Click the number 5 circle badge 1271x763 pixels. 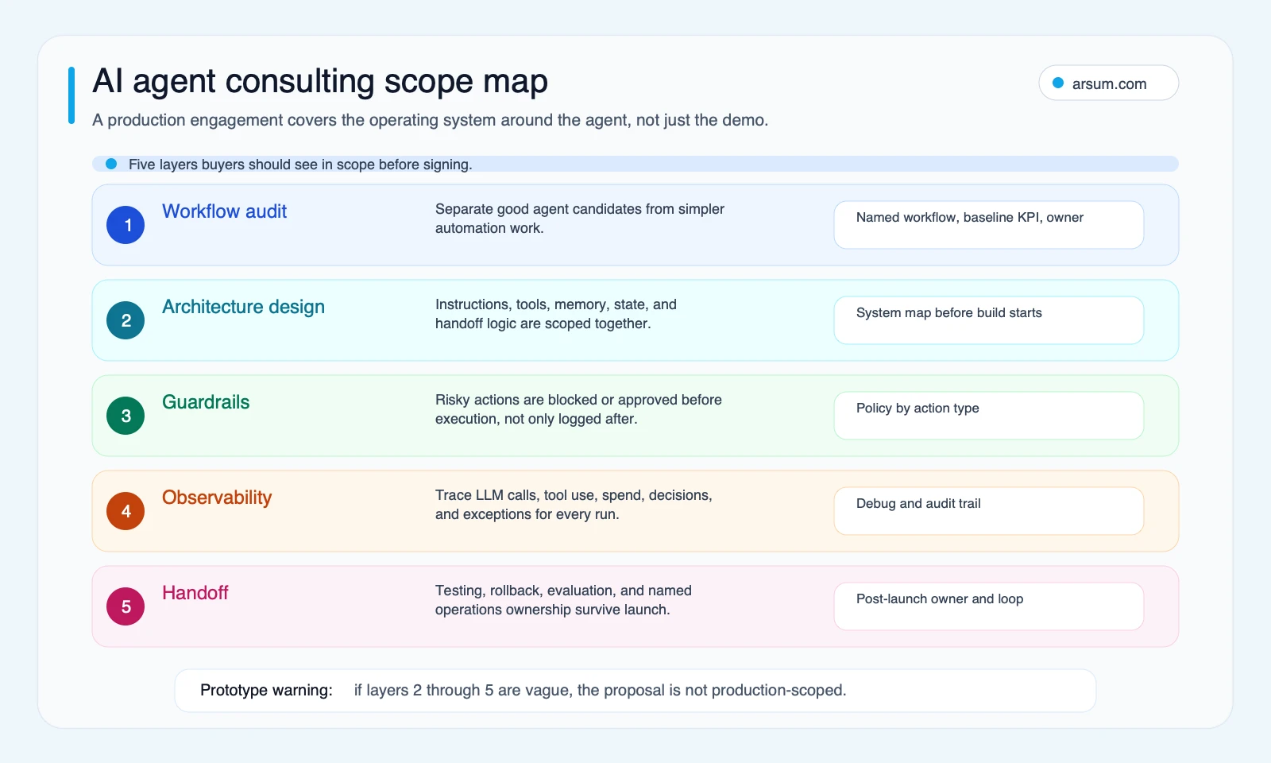point(126,606)
